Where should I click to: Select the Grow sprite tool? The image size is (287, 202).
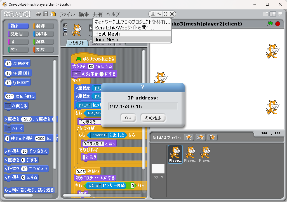click(x=166, y=14)
